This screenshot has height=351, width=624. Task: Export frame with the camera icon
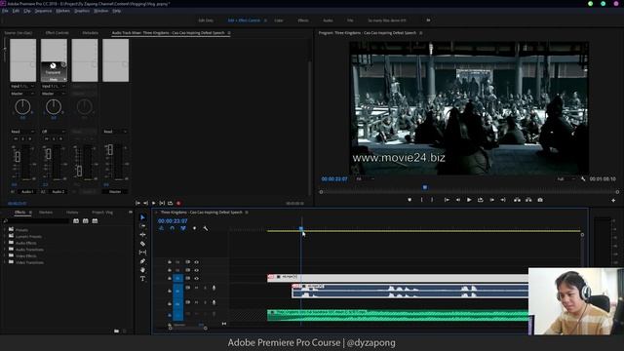point(540,200)
